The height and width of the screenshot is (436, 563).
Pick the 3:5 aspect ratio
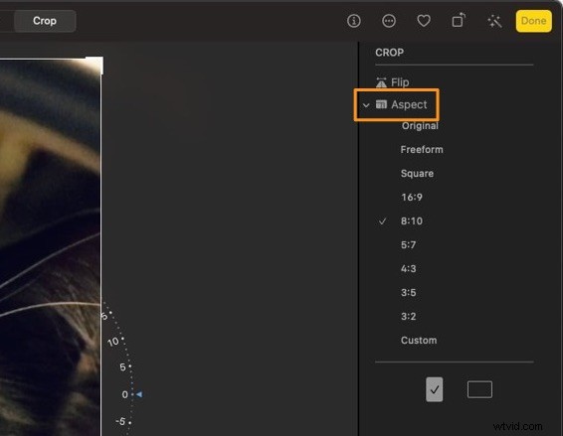coord(408,293)
